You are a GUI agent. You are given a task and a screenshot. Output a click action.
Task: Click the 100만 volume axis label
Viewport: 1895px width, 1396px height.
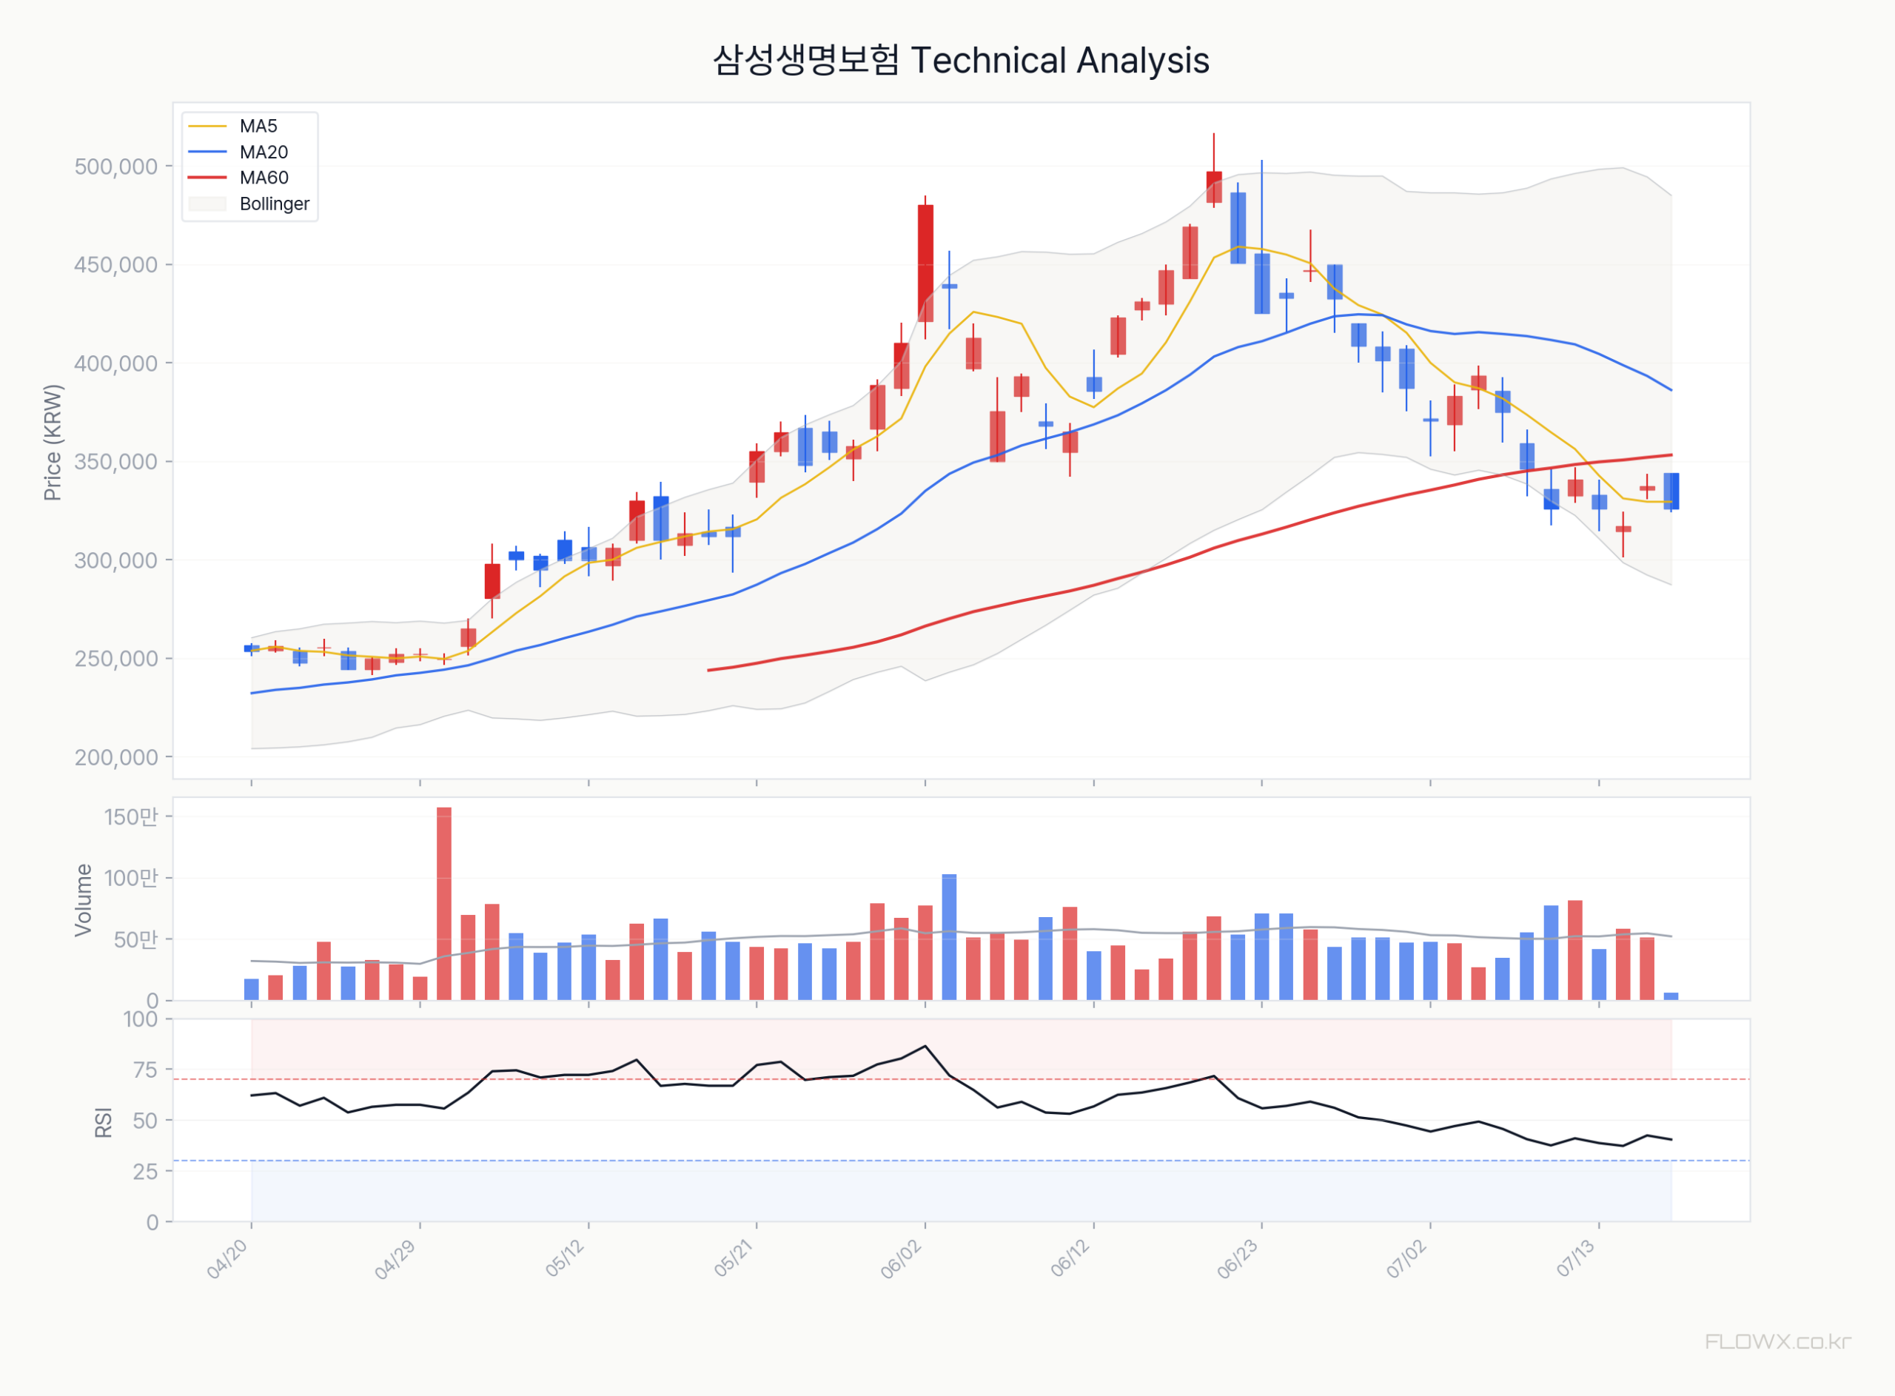tap(131, 878)
